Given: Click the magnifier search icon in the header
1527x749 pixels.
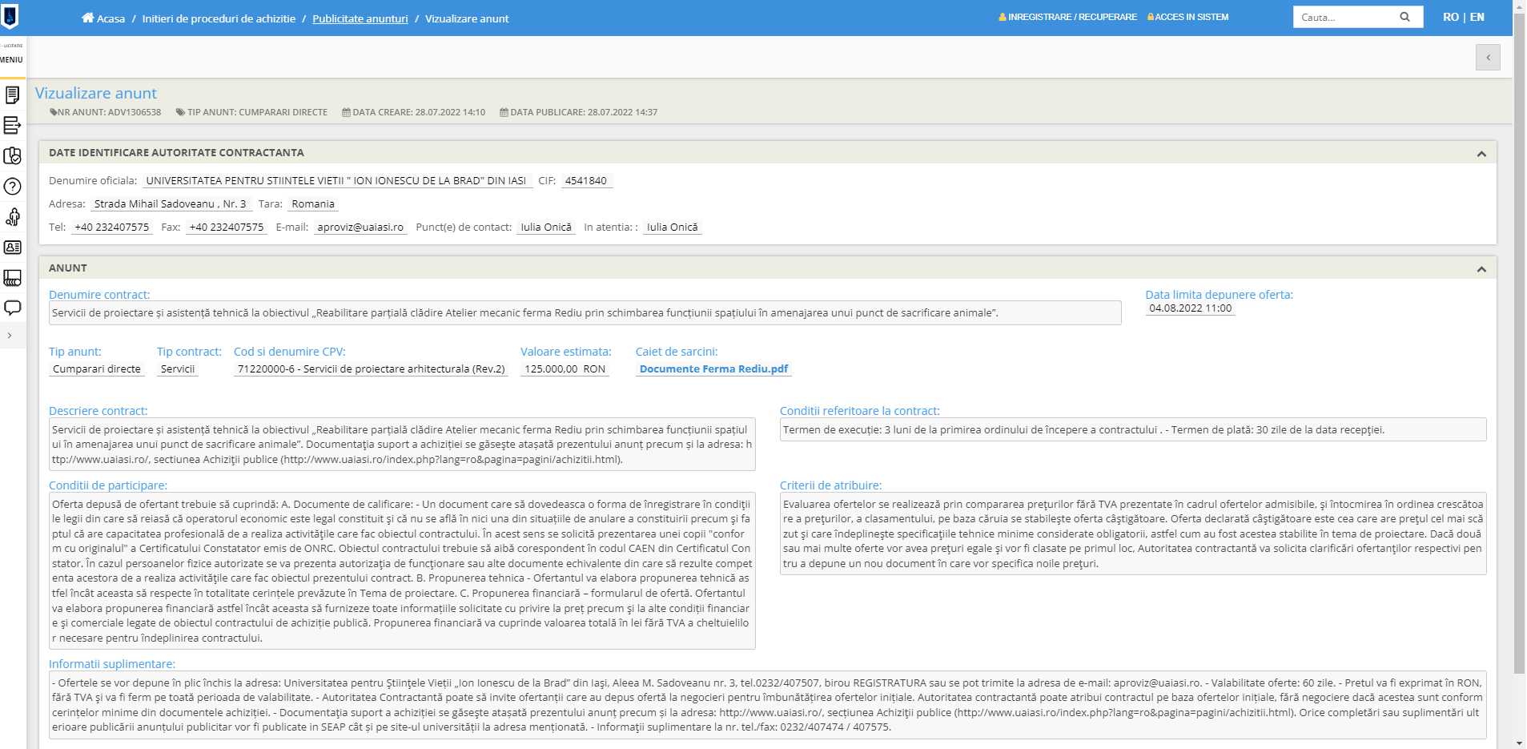Looking at the screenshot, I should (1404, 17).
